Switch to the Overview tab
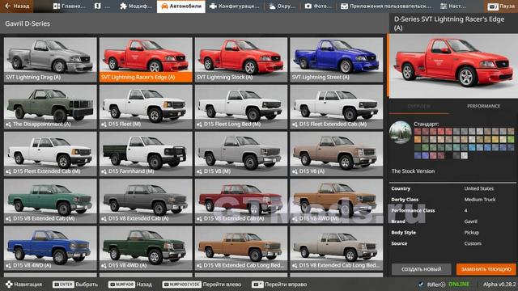Screen dimensions: 518x291 (419, 106)
